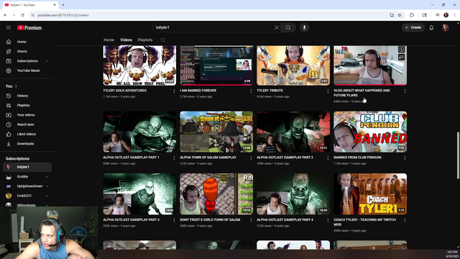The image size is (460, 259).
Task: Click the Create button
Action: (413, 27)
